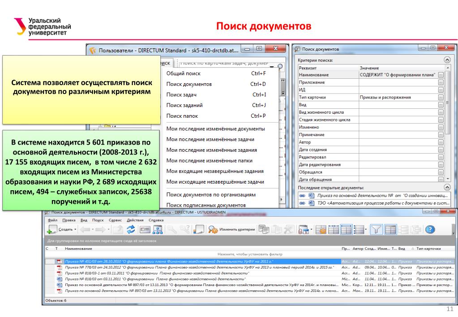This screenshot has height=317, width=458.
Task: Click search magnifier icon in Пользователи window
Action: [x=280, y=67]
